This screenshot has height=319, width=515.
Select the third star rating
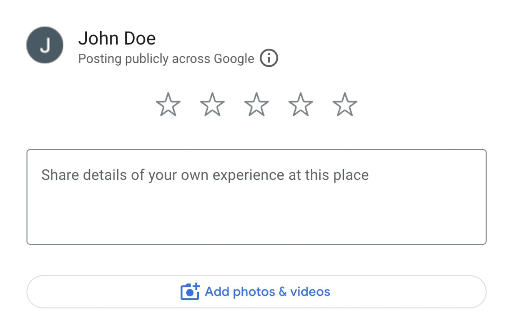tap(256, 104)
